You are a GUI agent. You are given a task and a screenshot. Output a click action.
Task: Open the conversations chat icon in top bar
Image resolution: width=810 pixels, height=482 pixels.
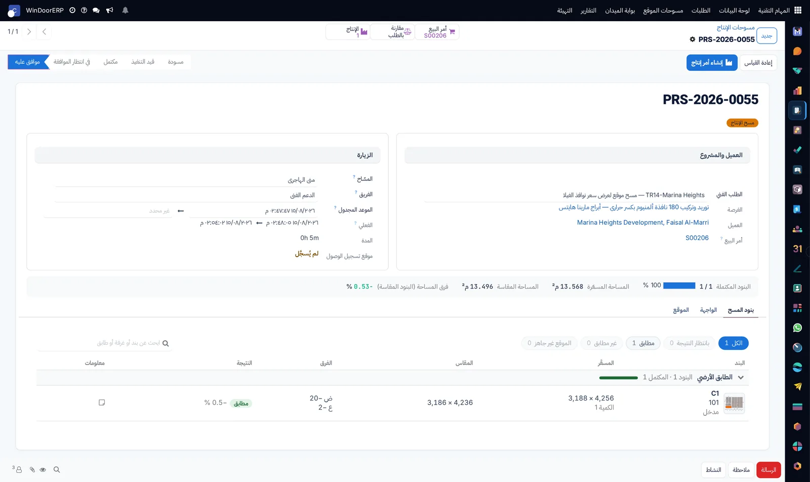click(x=96, y=10)
